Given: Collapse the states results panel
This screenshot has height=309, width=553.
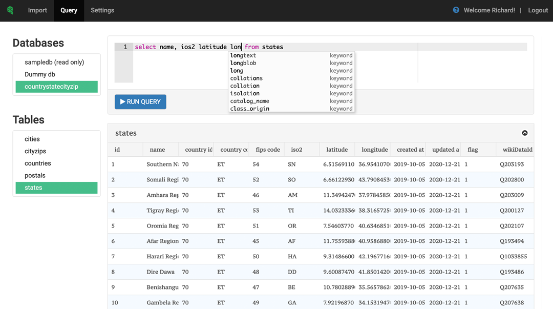Looking at the screenshot, I should point(525,133).
